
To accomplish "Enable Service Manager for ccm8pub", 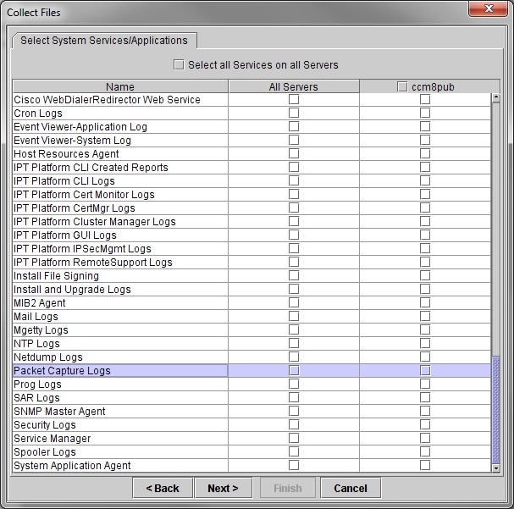I will (425, 438).
